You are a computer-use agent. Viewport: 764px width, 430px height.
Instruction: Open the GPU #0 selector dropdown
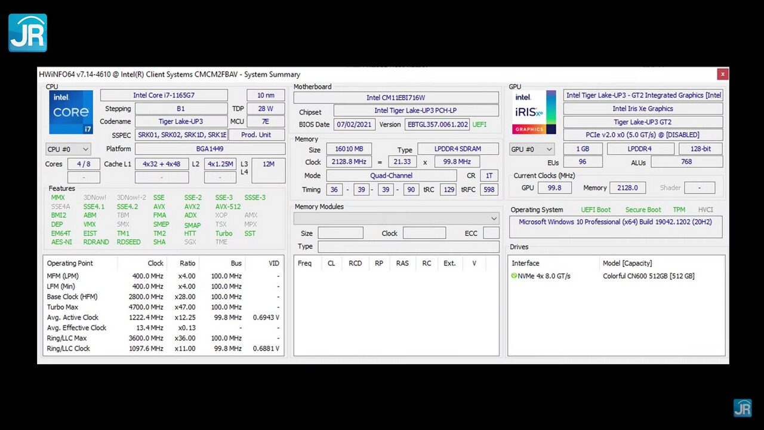(532, 149)
